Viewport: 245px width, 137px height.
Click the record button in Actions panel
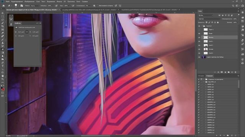click(220, 135)
